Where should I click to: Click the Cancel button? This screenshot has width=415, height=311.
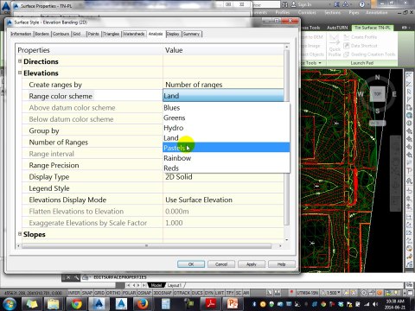click(221, 264)
